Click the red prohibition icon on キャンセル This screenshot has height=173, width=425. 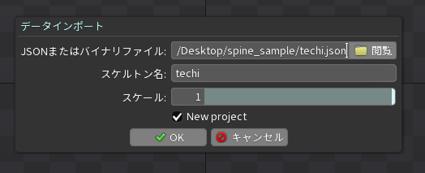221,137
